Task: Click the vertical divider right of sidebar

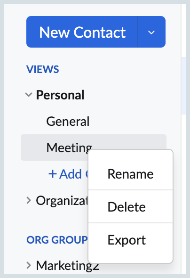Action: (181, 139)
